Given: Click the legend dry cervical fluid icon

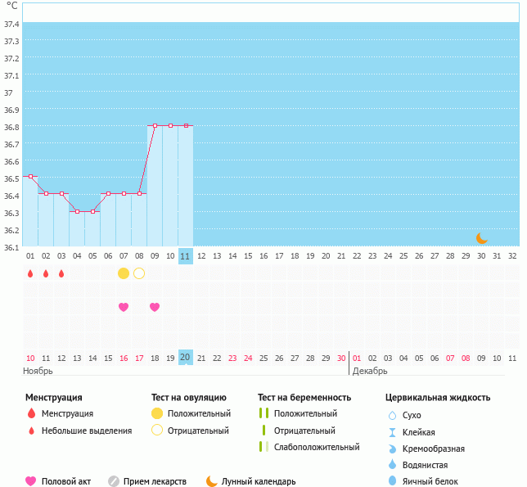Looking at the screenshot, I should [x=392, y=415].
